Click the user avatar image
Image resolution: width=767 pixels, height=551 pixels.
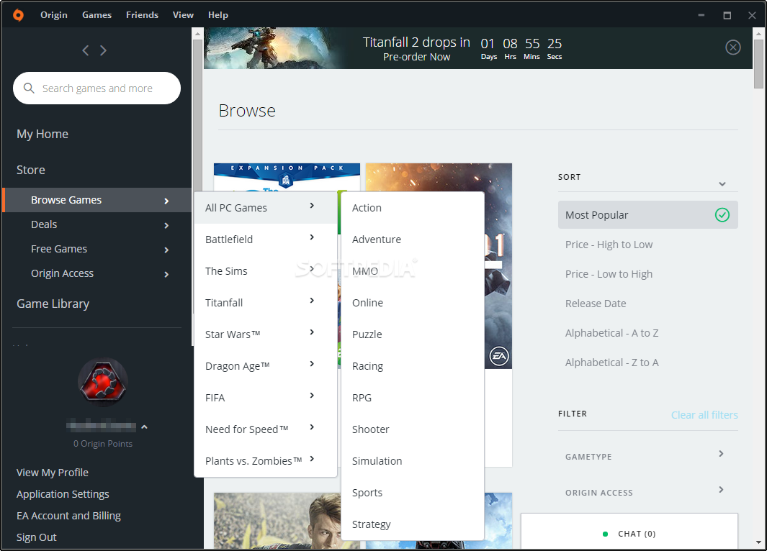pos(103,382)
